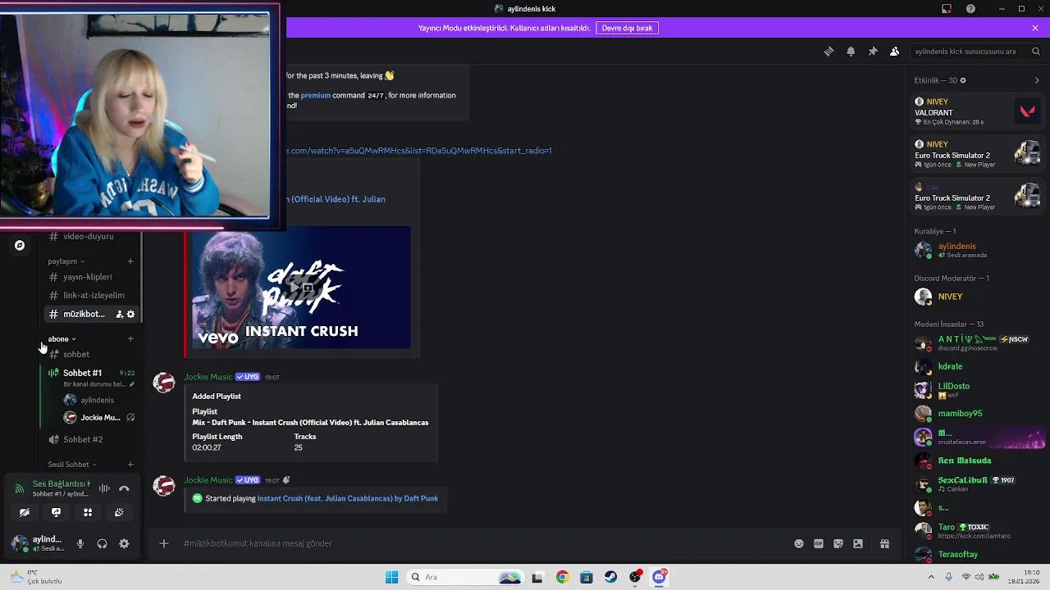Click Devre dışı bırak button
This screenshot has height=590, width=1050.
pyautogui.click(x=628, y=28)
